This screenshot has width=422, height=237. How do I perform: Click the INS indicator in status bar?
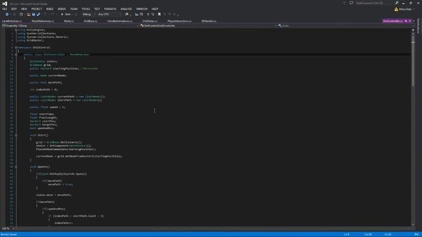(x=417, y=234)
